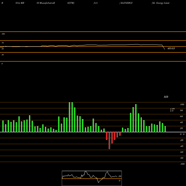Click the -100 label on the MR scale

[x=182, y=164]
